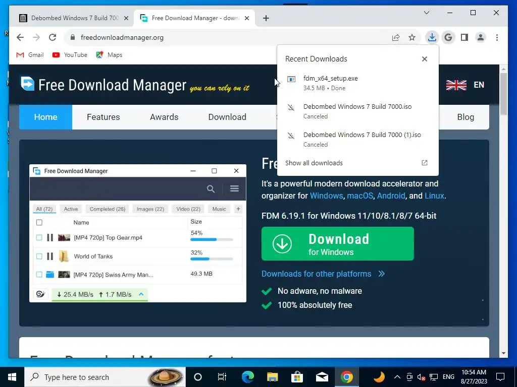The height and width of the screenshot is (387, 517).
Task: Click the plus tag button after Music
Action: (238, 209)
